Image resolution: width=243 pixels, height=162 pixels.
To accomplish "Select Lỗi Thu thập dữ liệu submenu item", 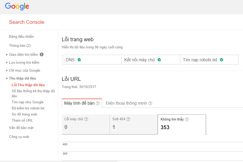I will [28, 85].
